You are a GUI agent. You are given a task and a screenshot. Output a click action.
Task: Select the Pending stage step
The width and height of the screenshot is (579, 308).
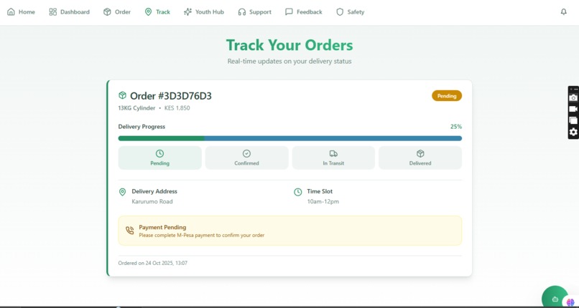coord(160,158)
